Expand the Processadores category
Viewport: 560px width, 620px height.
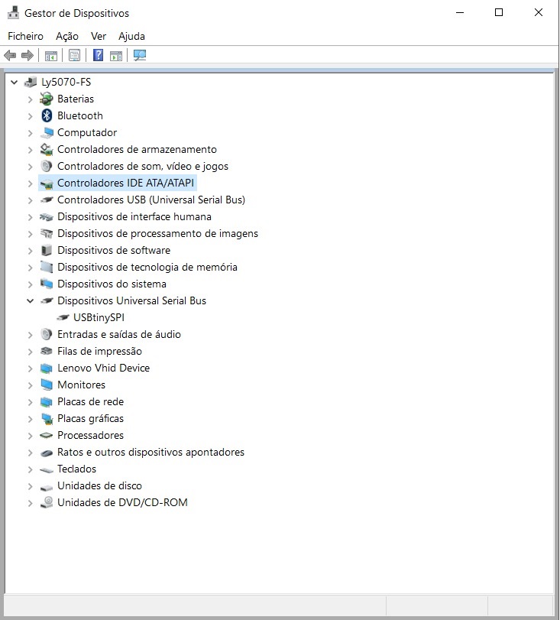tap(30, 435)
